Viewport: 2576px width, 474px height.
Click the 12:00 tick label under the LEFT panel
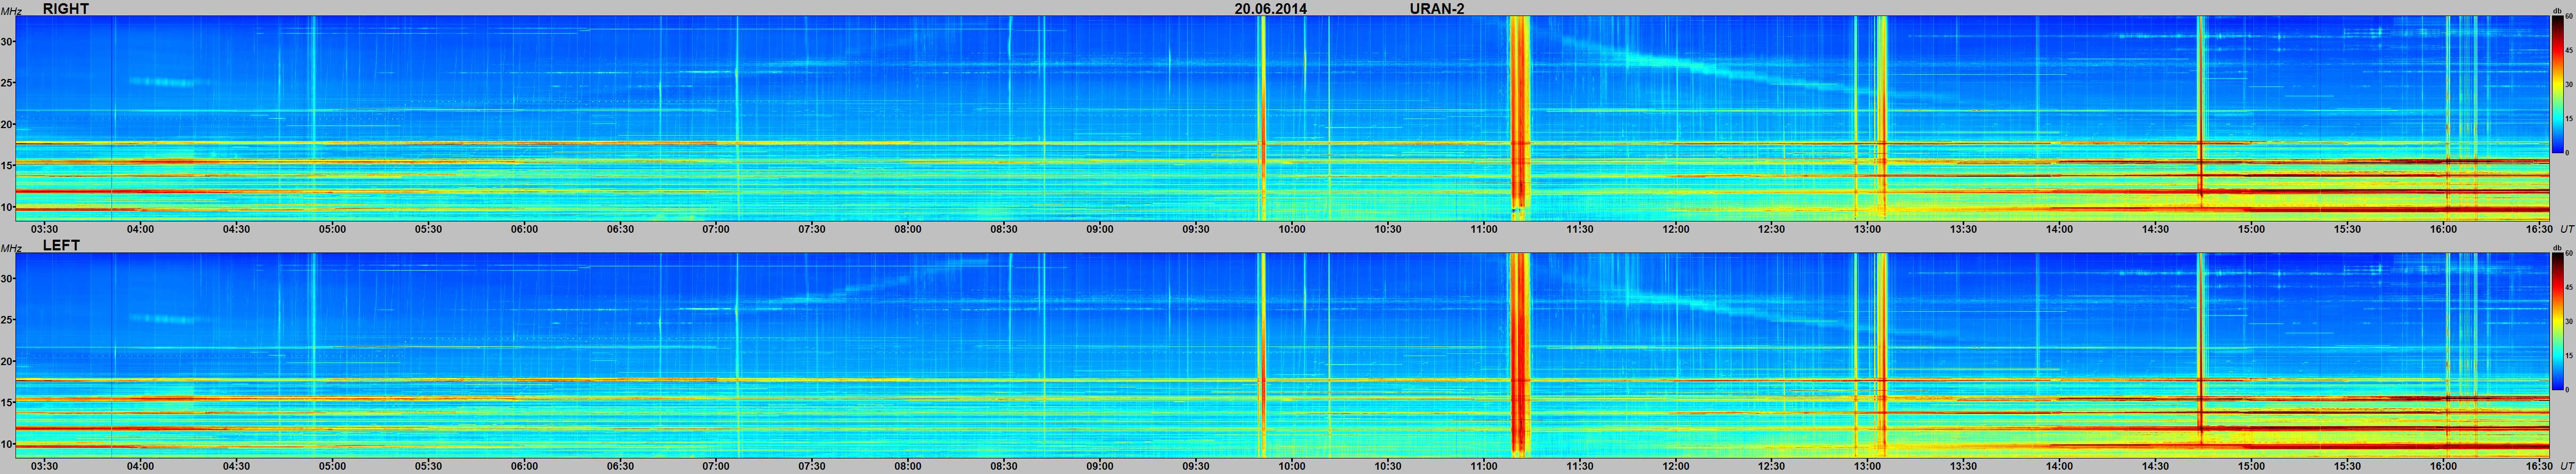pyautogui.click(x=1676, y=466)
